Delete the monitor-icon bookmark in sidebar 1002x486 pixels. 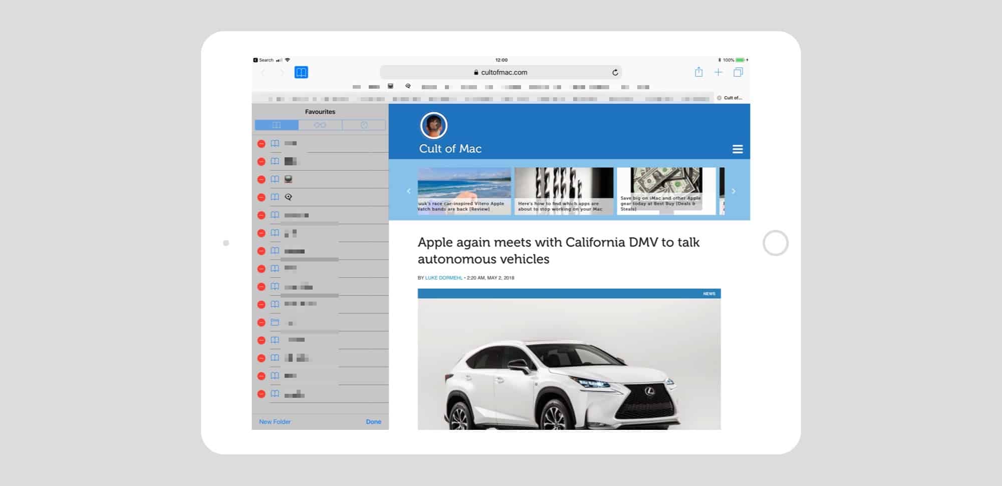click(261, 179)
